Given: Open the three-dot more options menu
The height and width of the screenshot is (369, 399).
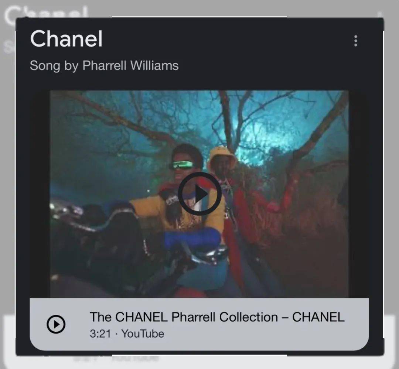Looking at the screenshot, I should point(355,41).
